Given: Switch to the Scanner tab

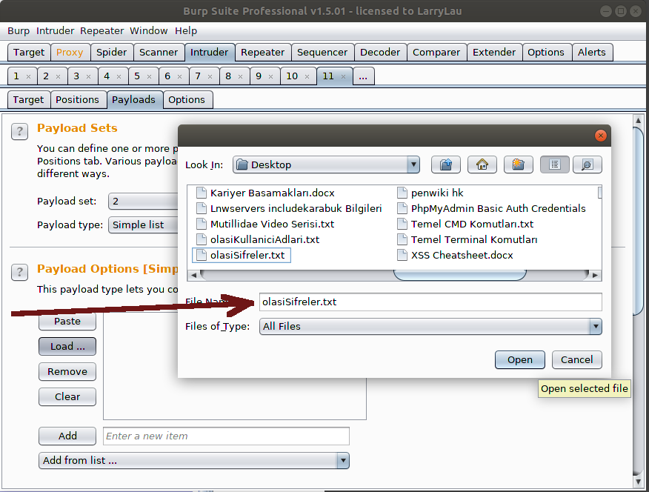Looking at the screenshot, I should point(159,52).
